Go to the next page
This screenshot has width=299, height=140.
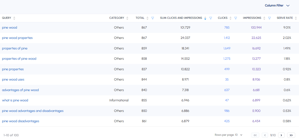pyautogui.click(x=281, y=135)
